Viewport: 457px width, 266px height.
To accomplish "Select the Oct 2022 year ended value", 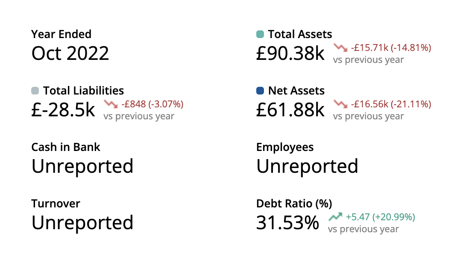I will (x=70, y=53).
